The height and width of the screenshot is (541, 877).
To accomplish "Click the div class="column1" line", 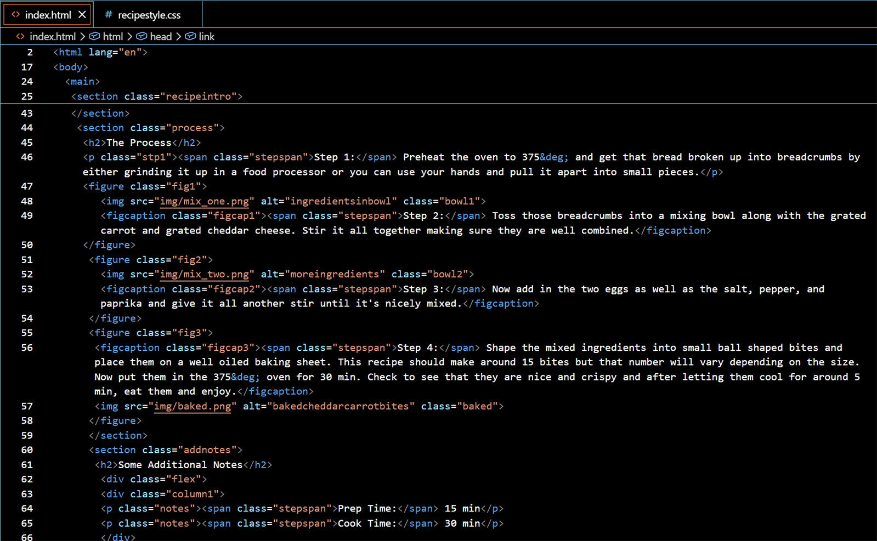I will 162,494.
